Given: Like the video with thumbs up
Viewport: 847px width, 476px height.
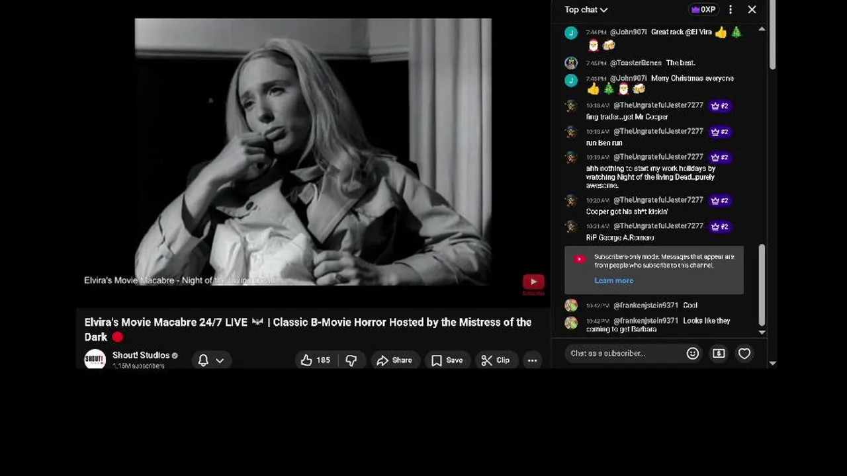Looking at the screenshot, I should coord(316,360).
